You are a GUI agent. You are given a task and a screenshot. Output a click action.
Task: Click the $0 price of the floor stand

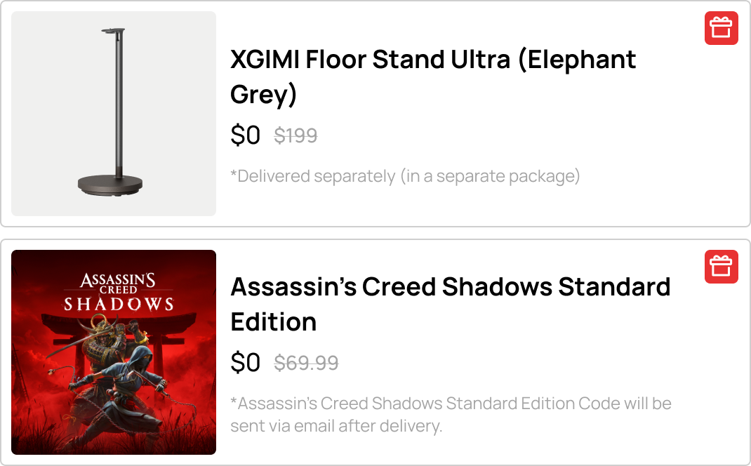[x=245, y=135]
